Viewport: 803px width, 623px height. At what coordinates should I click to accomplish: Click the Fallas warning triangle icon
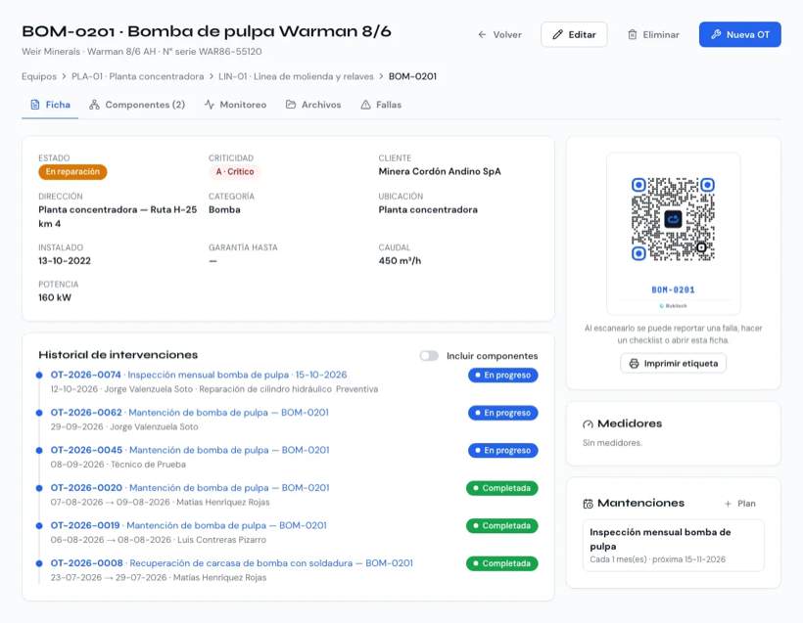point(365,105)
